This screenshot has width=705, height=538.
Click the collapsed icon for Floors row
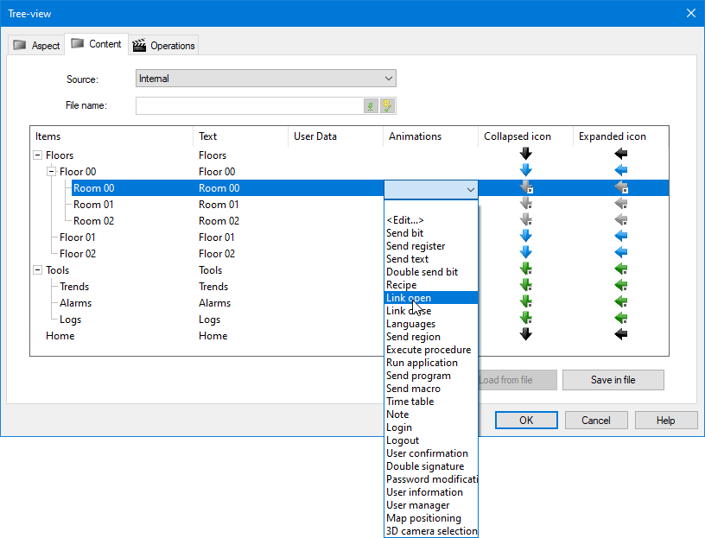(x=525, y=155)
